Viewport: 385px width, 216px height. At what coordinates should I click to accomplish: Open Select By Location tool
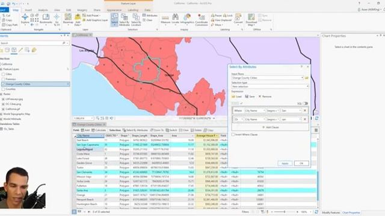[136, 20]
